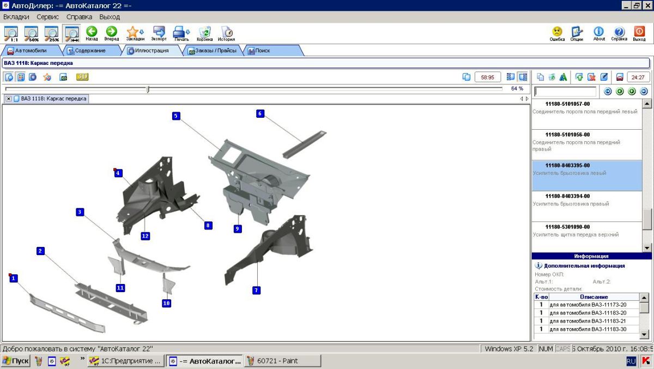Select ВАЗ 1118: Каркас передка document tab
Screen dimensions: 654x369
click(x=50, y=99)
